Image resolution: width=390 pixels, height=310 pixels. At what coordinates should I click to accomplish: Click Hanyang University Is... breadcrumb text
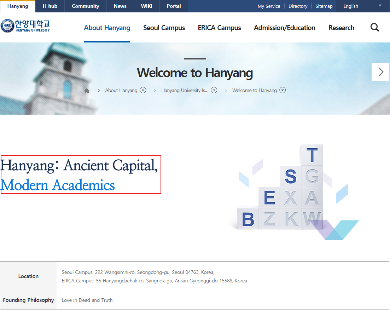[x=185, y=90]
